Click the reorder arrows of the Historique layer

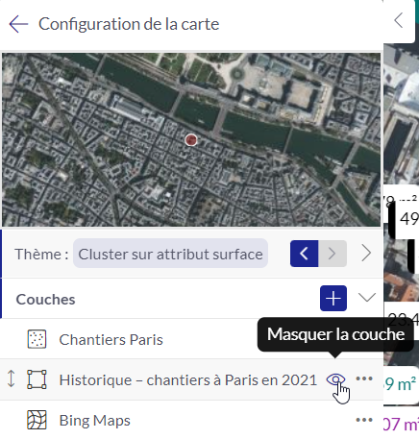[x=12, y=378]
